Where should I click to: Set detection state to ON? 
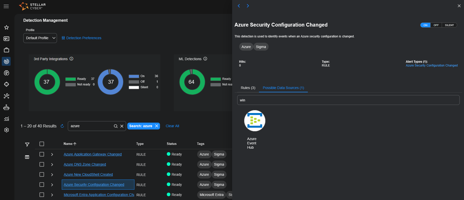[x=425, y=25]
